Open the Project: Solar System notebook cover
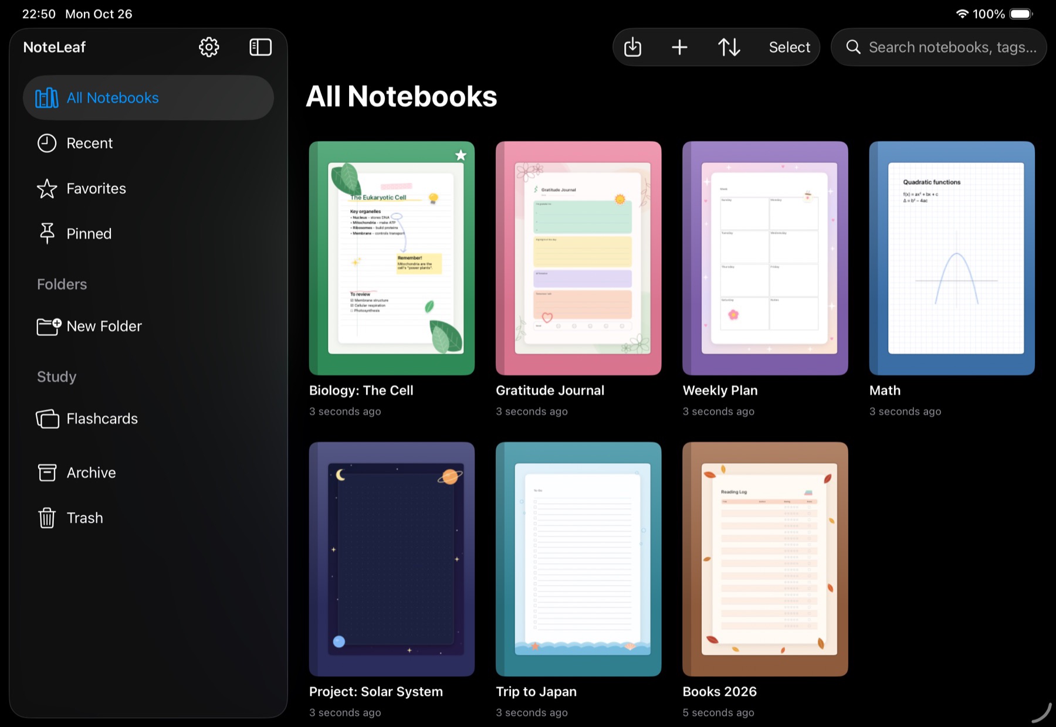Screen dimensions: 1056x727 392,559
